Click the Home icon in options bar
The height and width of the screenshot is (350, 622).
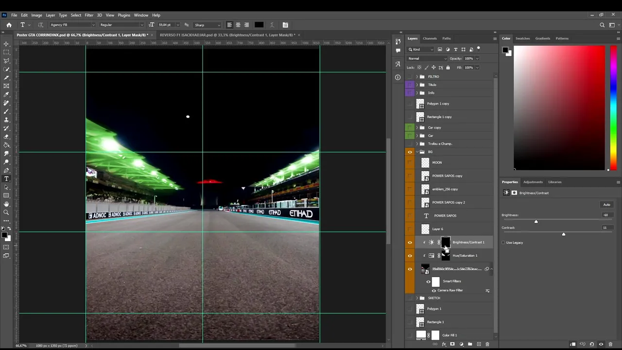point(9,25)
